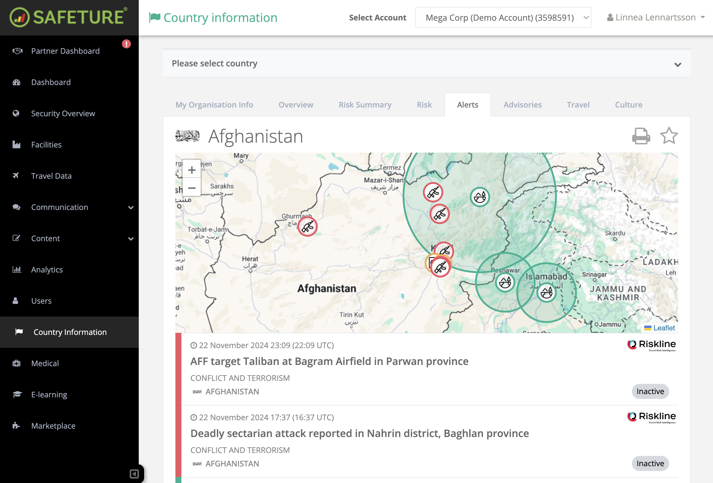
Task: Switch to the Advisories tab
Action: coord(522,105)
